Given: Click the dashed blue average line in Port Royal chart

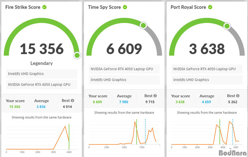Looking at the screenshot, I should [232, 132].
